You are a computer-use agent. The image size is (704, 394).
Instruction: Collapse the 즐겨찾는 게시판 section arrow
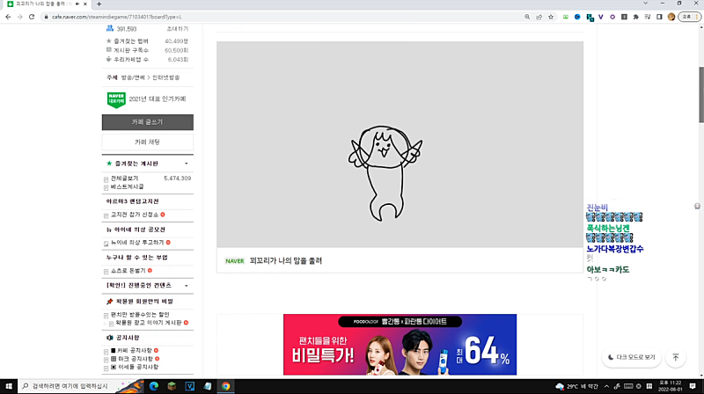(186, 164)
